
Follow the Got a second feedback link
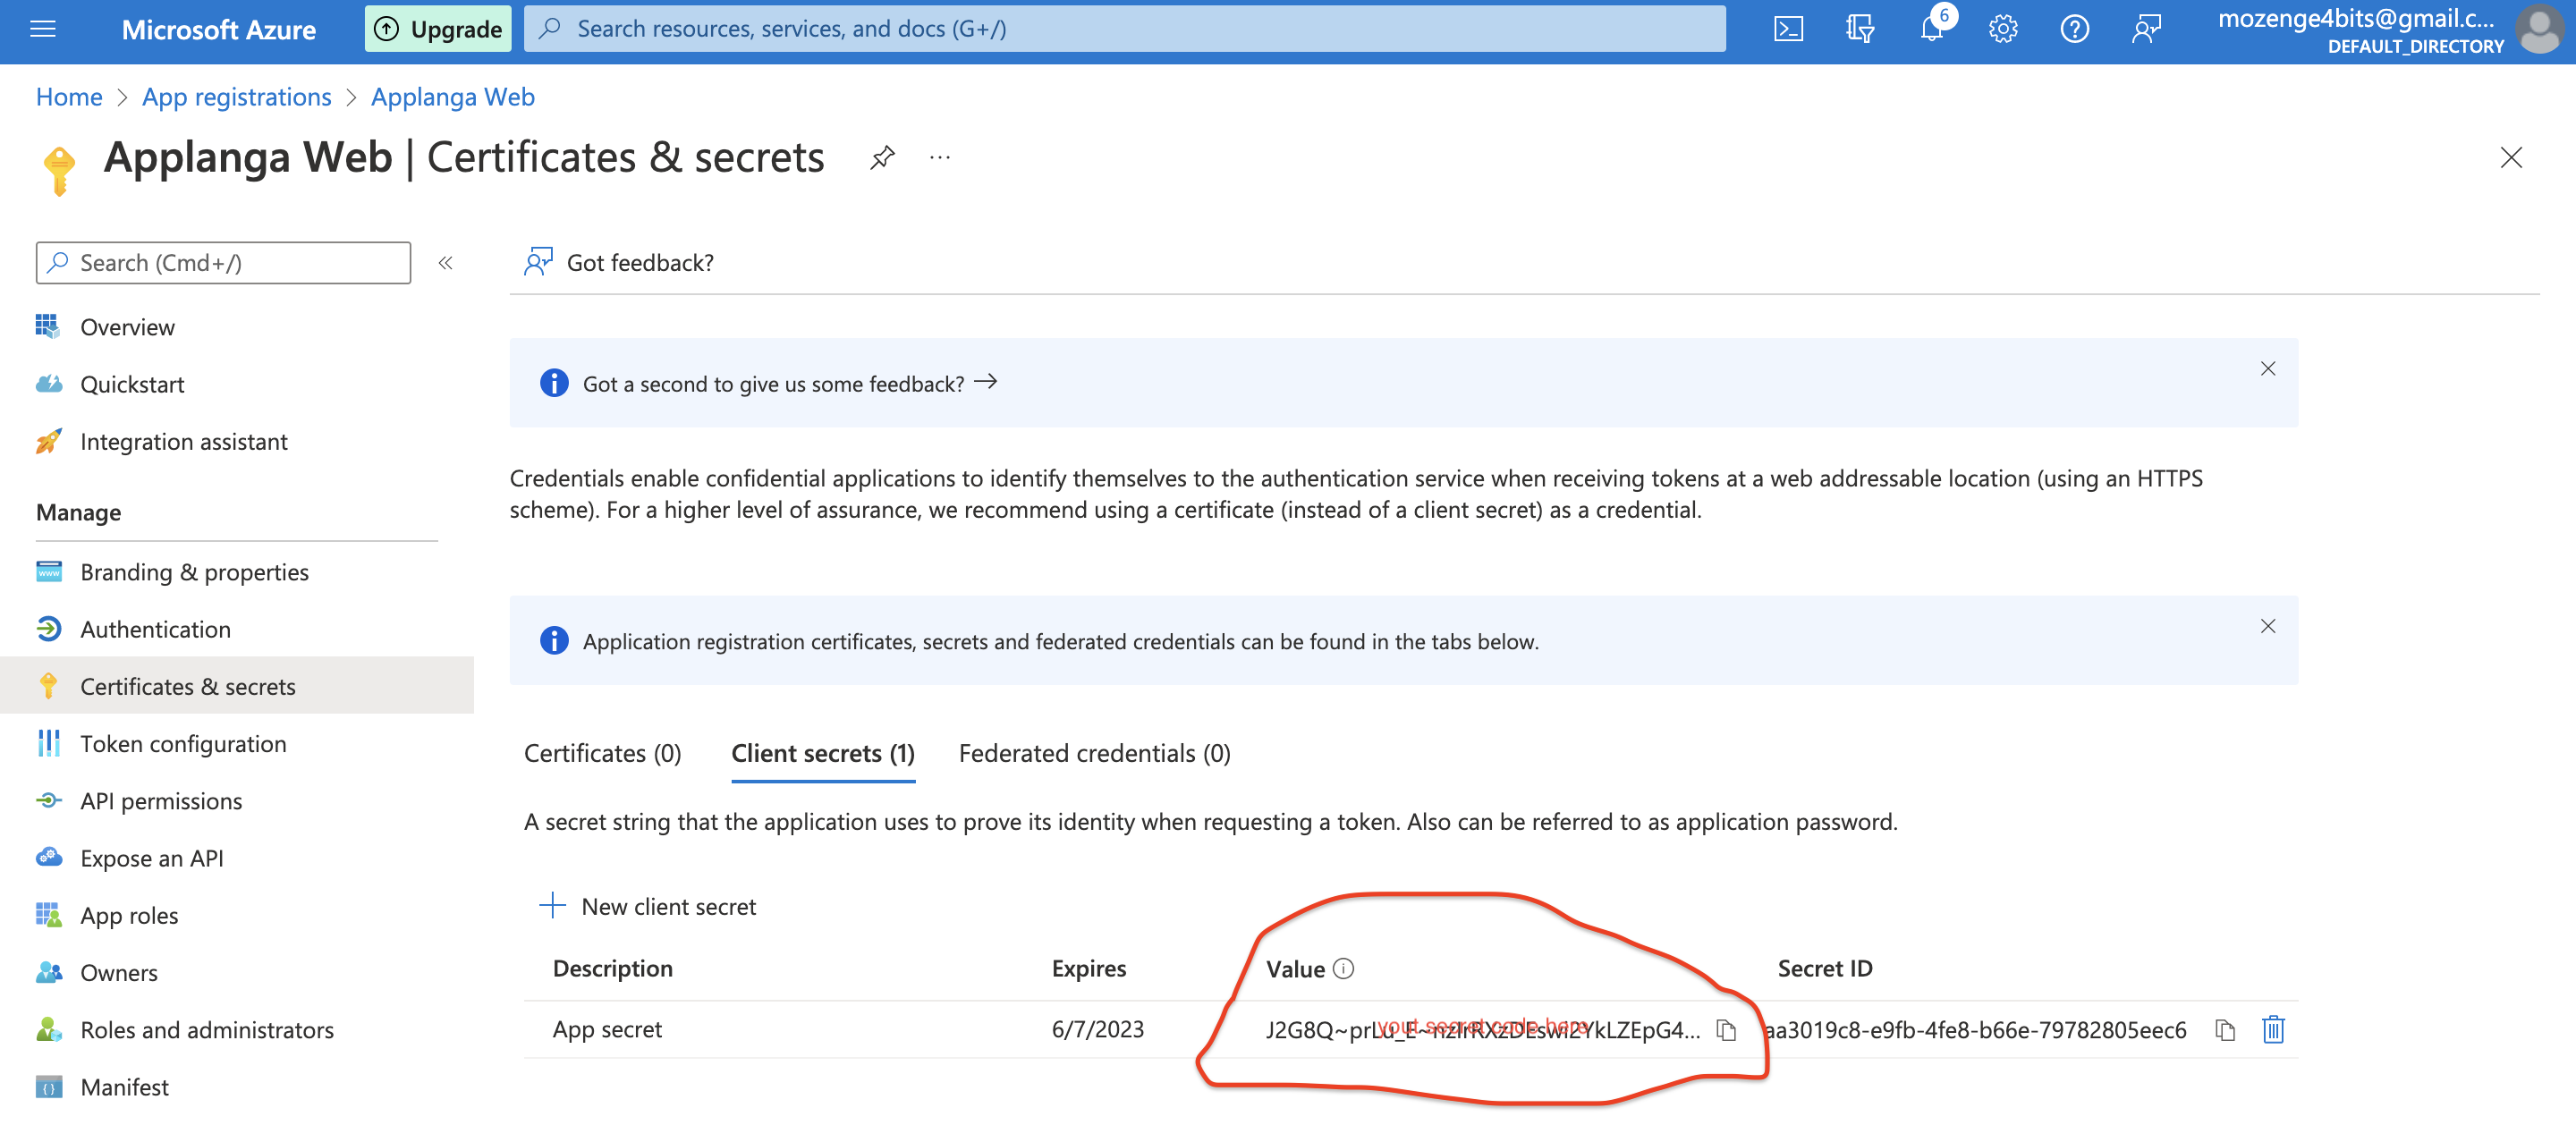point(790,384)
